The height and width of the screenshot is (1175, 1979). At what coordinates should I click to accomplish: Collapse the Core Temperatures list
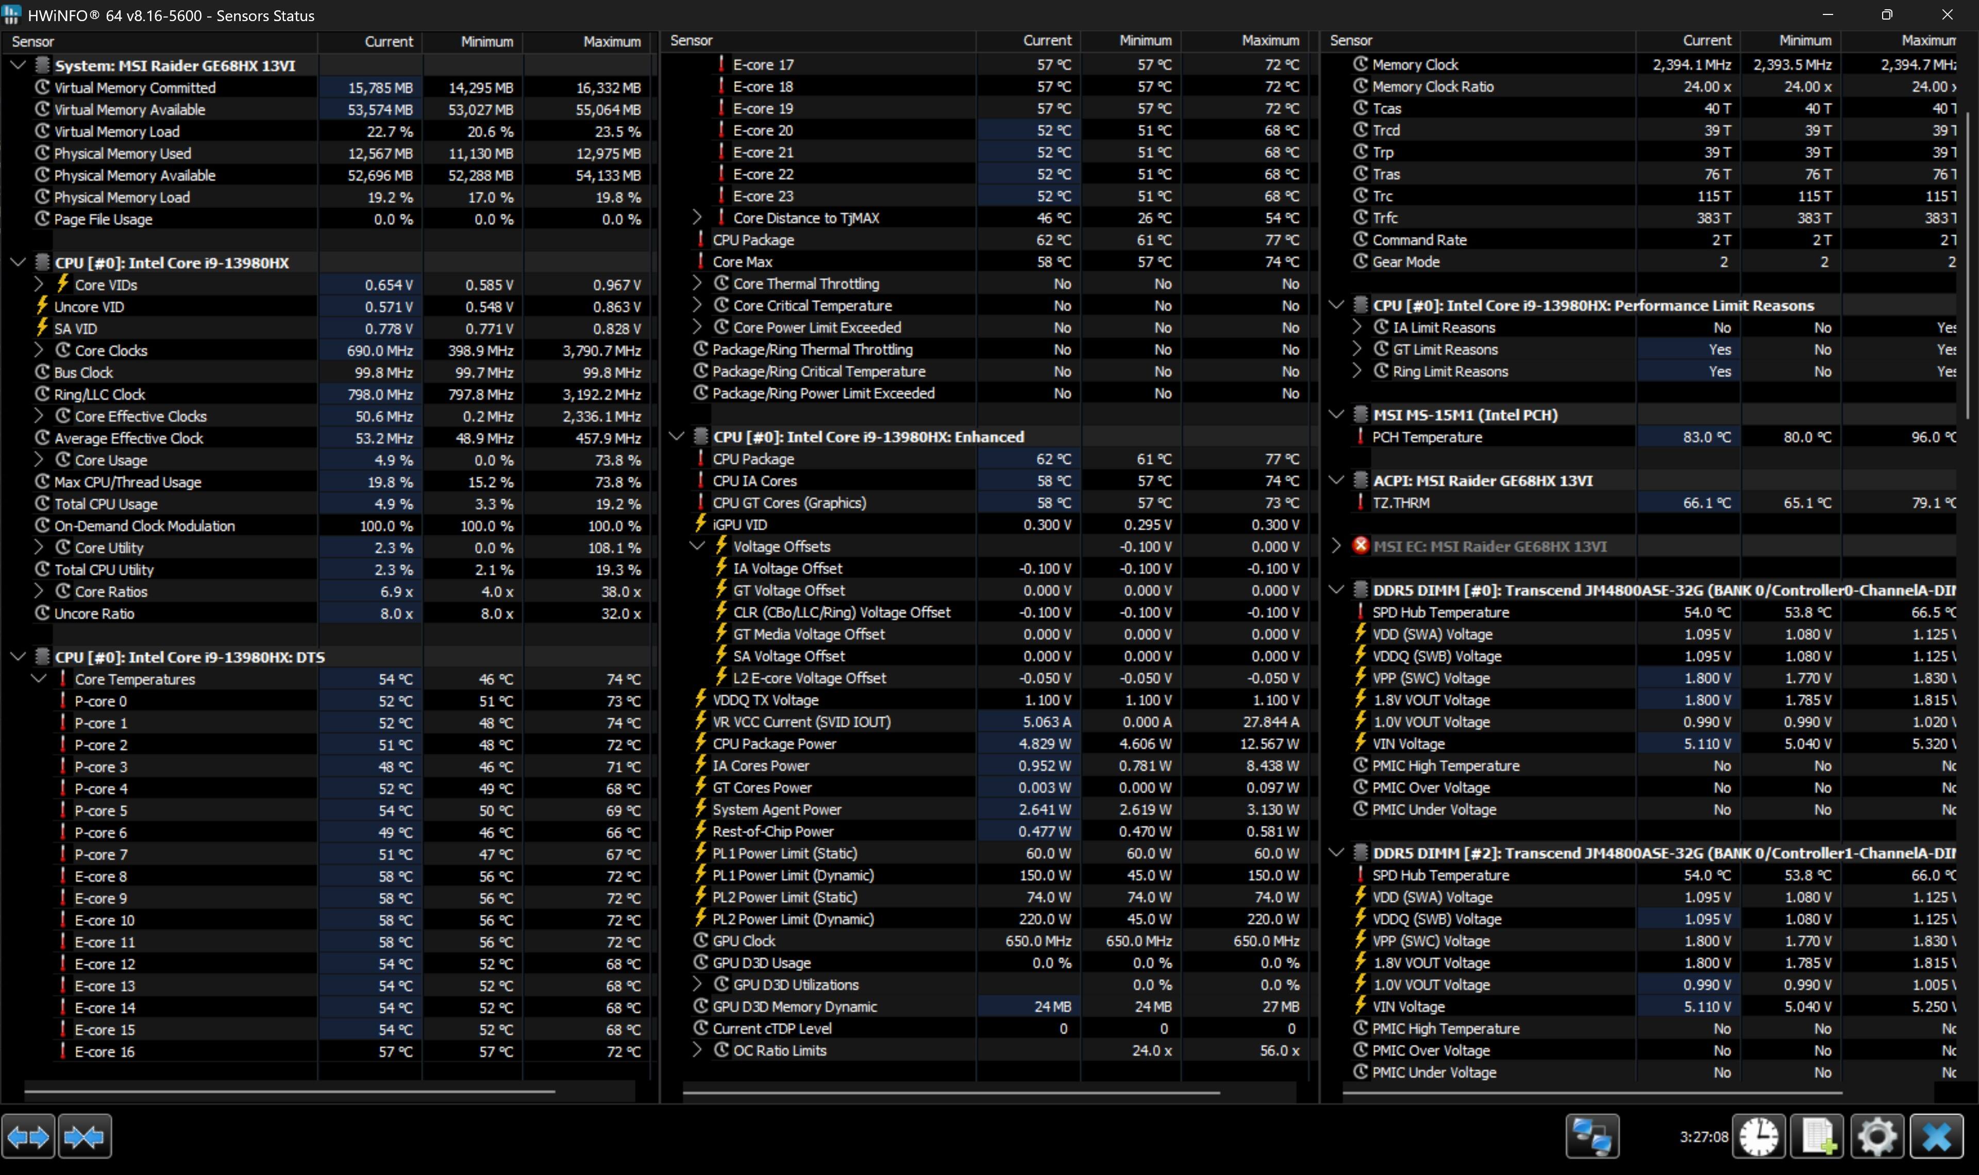pos(38,679)
